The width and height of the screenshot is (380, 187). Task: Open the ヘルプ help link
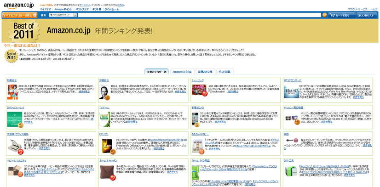(x=374, y=9)
